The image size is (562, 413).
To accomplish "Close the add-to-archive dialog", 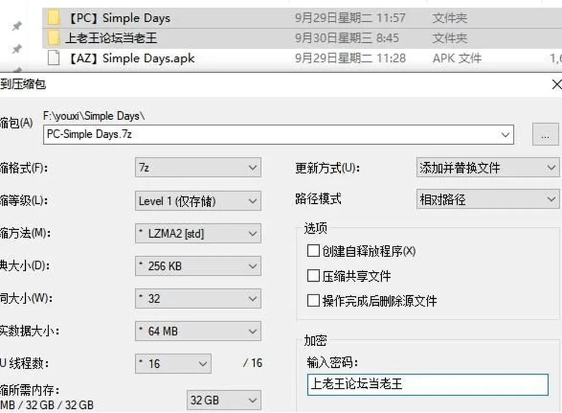I will point(557,84).
